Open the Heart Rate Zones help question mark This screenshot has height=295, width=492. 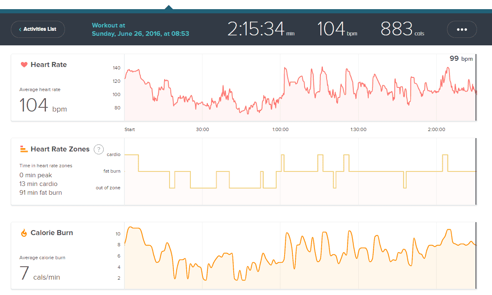(98, 149)
